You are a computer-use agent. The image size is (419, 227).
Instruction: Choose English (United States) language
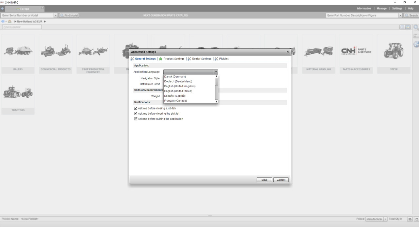(189, 91)
